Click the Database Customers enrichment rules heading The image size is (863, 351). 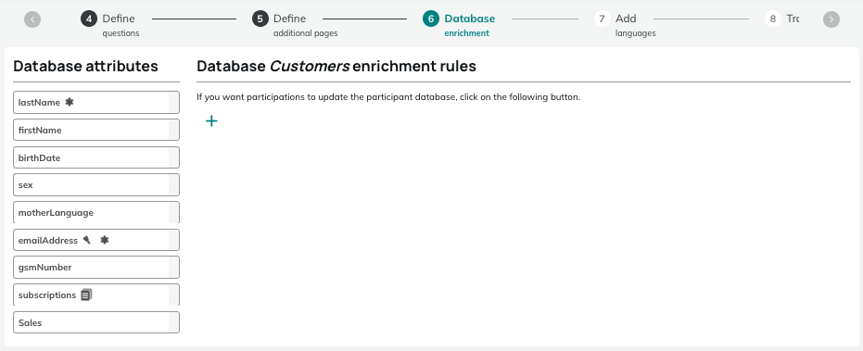pyautogui.click(x=336, y=66)
